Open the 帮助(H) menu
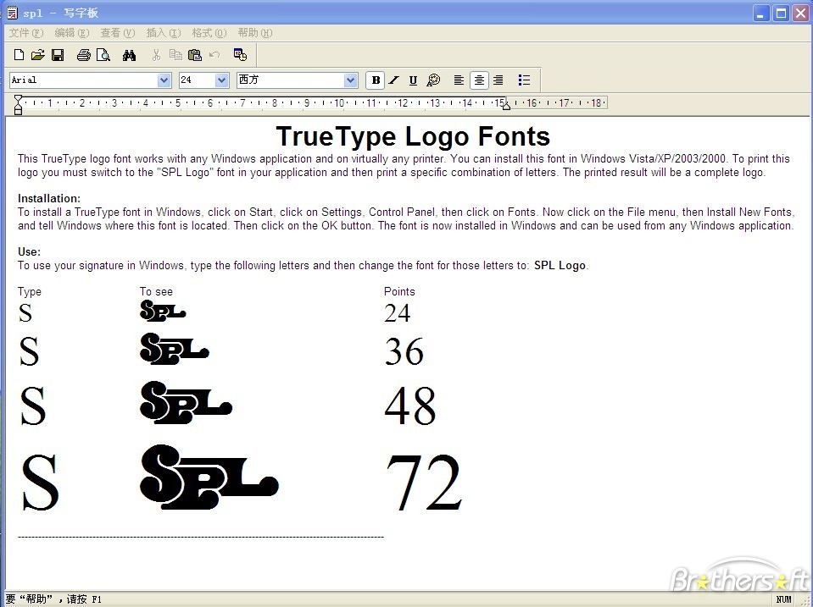 [x=255, y=33]
